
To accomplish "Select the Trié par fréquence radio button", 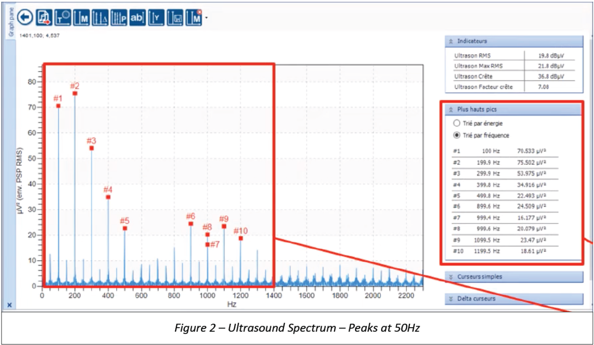I will click(x=457, y=134).
